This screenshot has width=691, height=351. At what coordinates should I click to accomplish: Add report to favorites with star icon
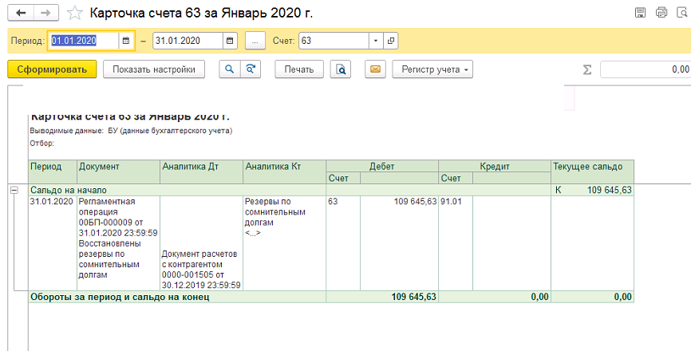[75, 14]
